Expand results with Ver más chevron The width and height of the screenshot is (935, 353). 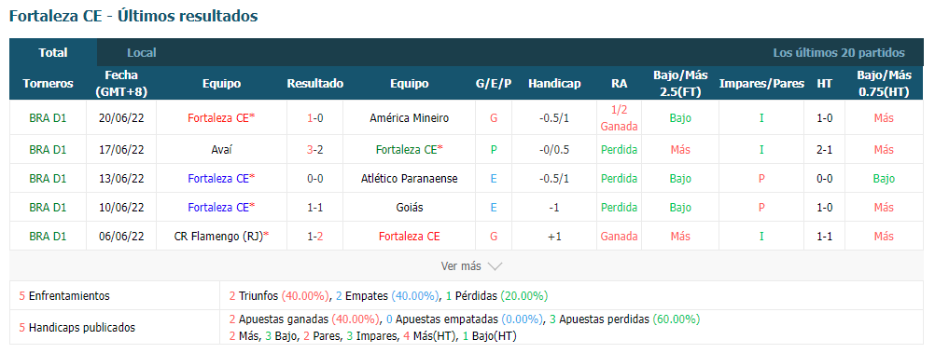point(471,266)
